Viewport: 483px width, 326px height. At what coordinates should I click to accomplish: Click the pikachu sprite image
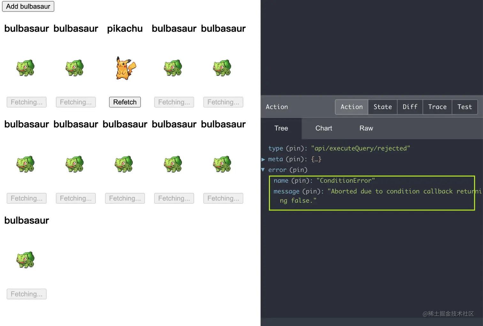click(x=126, y=68)
